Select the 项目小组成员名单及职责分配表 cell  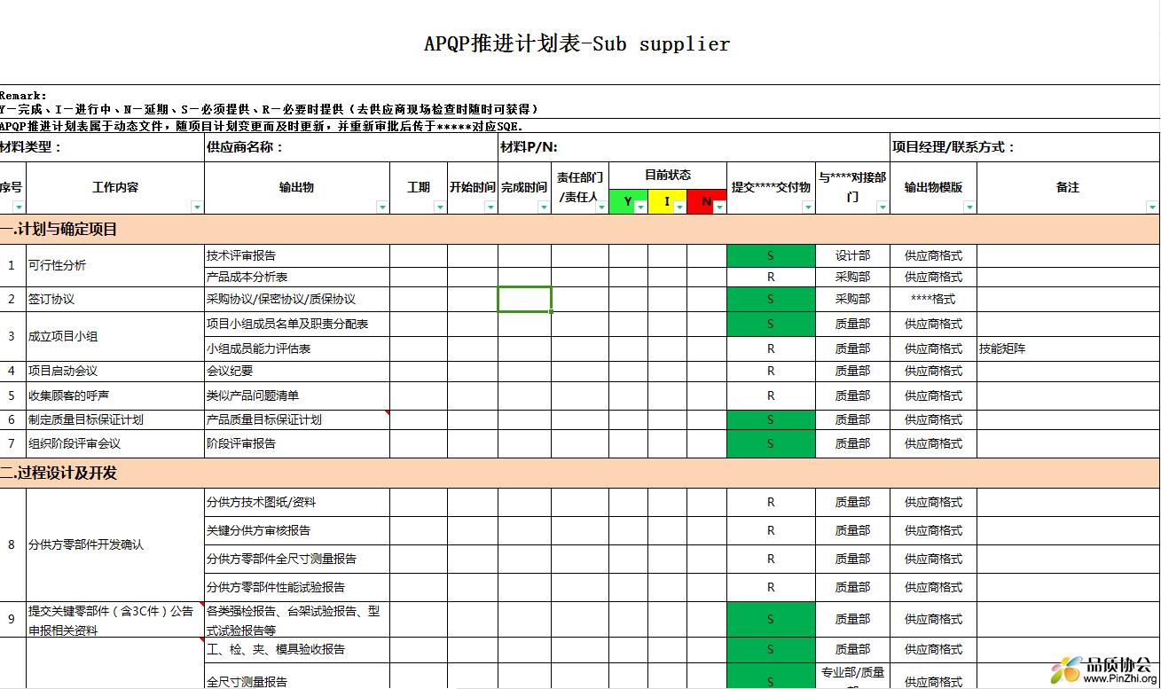coord(297,324)
